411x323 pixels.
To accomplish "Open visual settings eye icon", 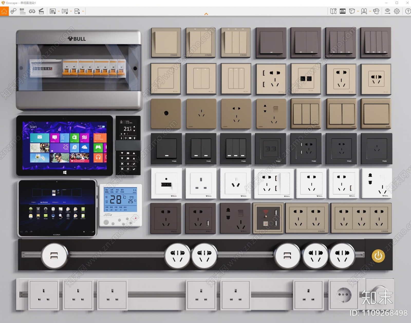I will pos(388,11).
